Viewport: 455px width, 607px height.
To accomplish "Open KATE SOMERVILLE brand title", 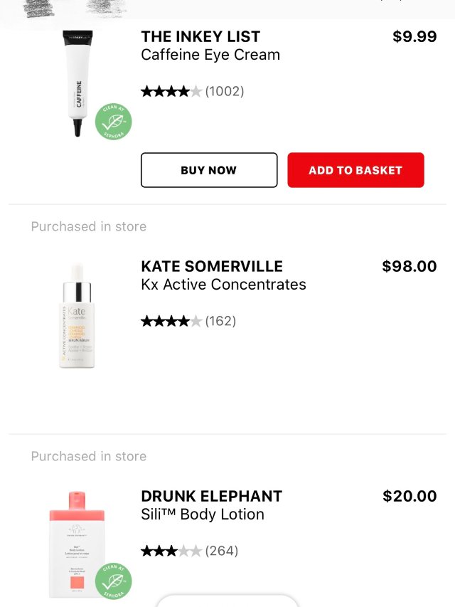I will point(212,266).
